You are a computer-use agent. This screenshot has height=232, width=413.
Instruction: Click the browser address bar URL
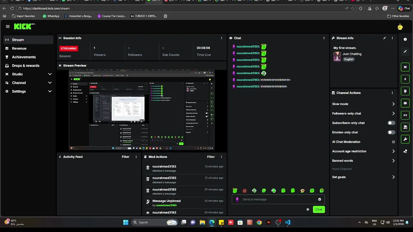pyautogui.click(x=46, y=8)
